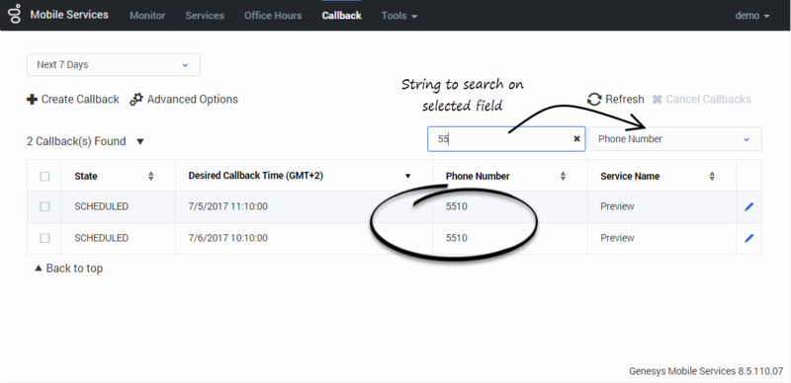Open the Office Hours tab
791x383 pixels.
(273, 16)
